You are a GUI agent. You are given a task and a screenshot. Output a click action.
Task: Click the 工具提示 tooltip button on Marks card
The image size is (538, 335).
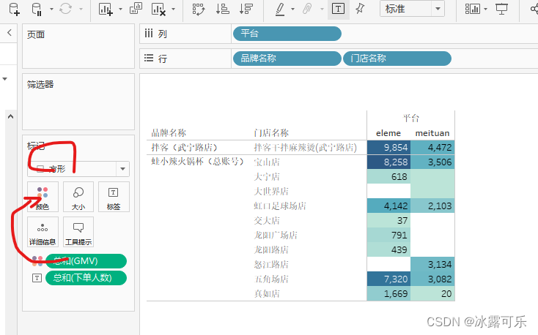(78, 232)
